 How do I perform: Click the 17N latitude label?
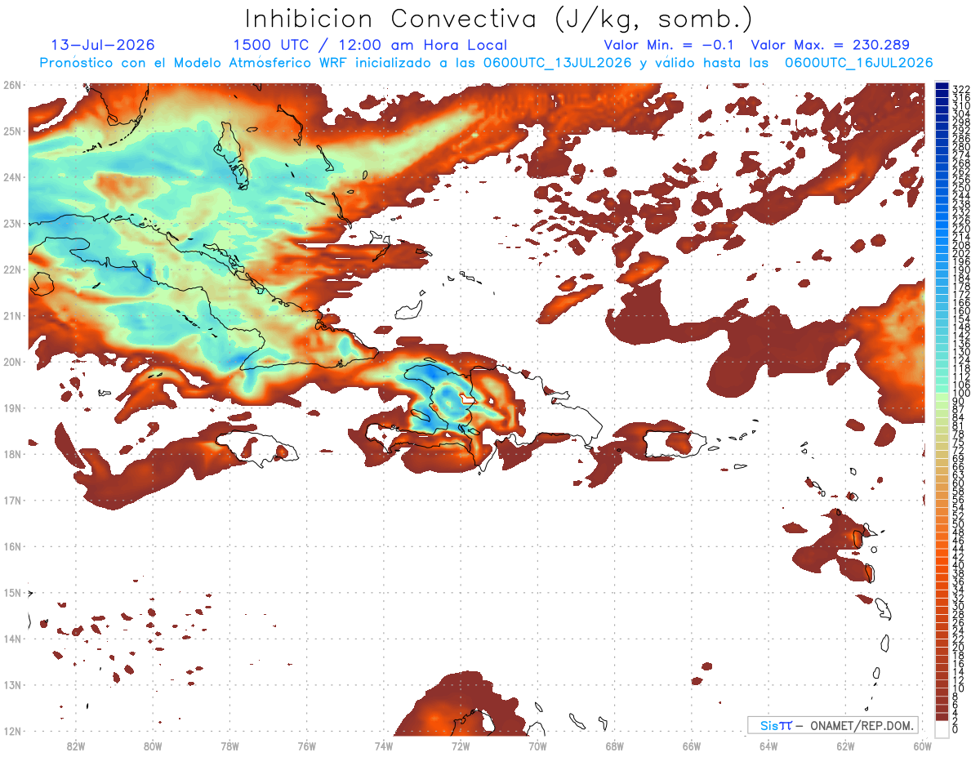pos(12,500)
